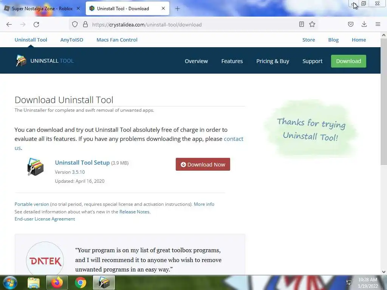Viewport: 387px width, 290px height.
Task: Reload the current page
Action: pos(36,25)
